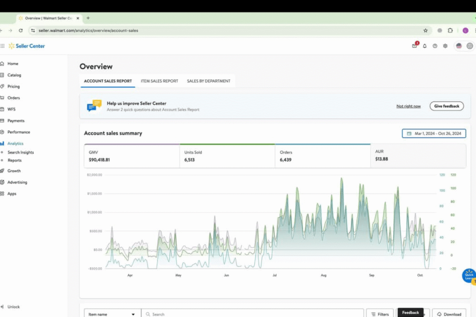
Task: Open the date range picker
Action: tap(434, 133)
